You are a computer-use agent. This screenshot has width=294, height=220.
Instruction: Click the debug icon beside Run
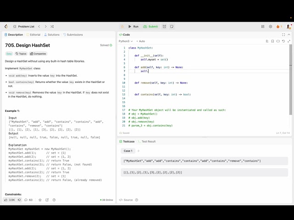(122, 27)
